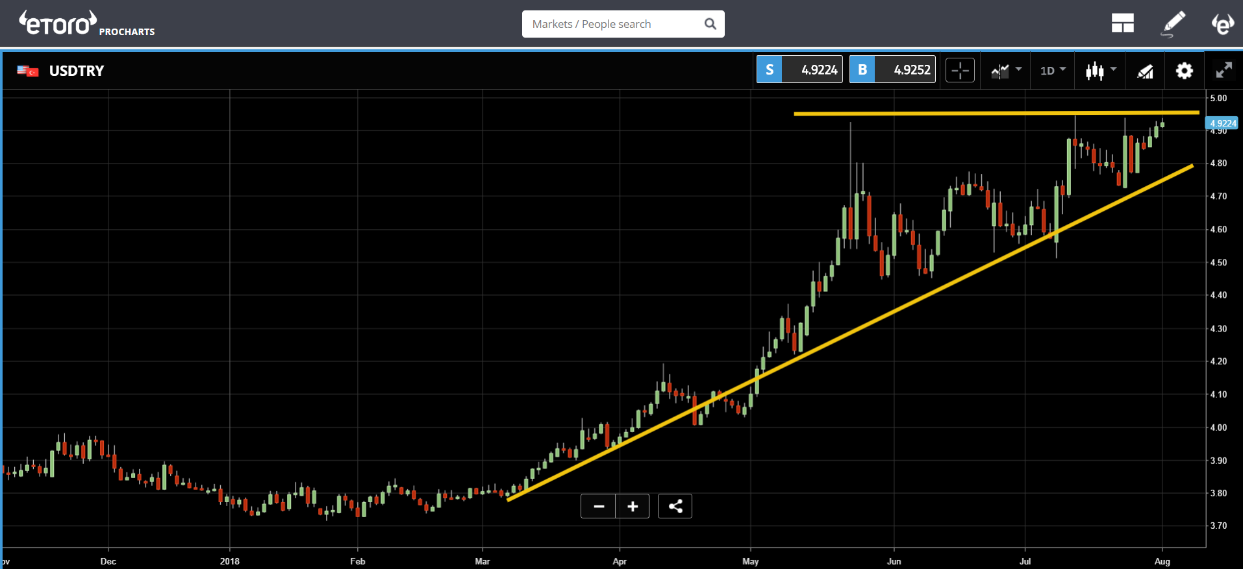Click the Buy button at 4.9252
Screen dimensions: 1243x569
point(892,69)
